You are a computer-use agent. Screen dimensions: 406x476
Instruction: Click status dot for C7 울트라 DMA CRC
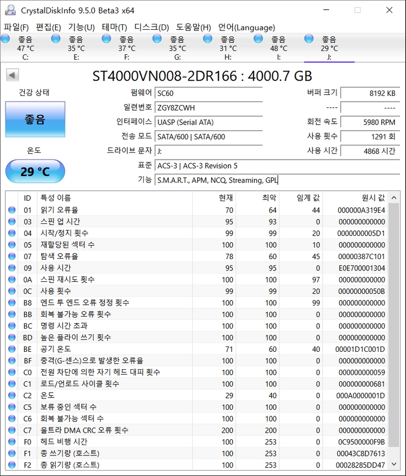(12, 430)
